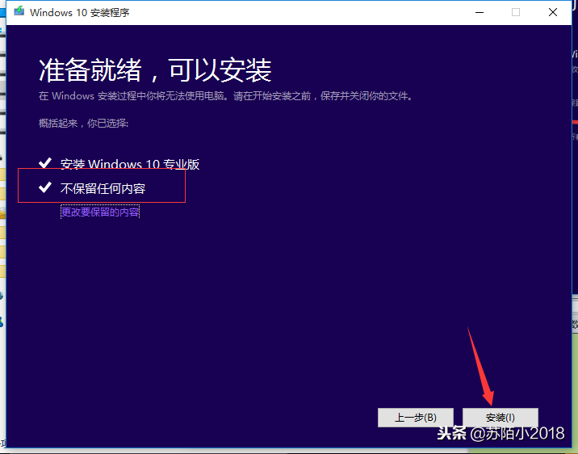Click the 安装(I) install button
578x454 pixels.
point(501,418)
